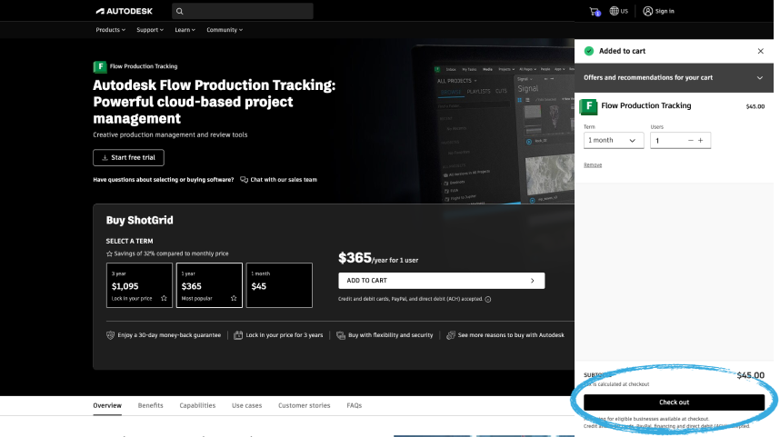Open the Term 1 month dropdown

(614, 141)
